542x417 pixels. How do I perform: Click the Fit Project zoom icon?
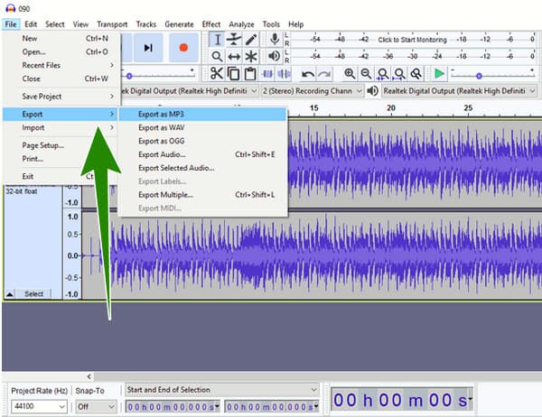399,74
